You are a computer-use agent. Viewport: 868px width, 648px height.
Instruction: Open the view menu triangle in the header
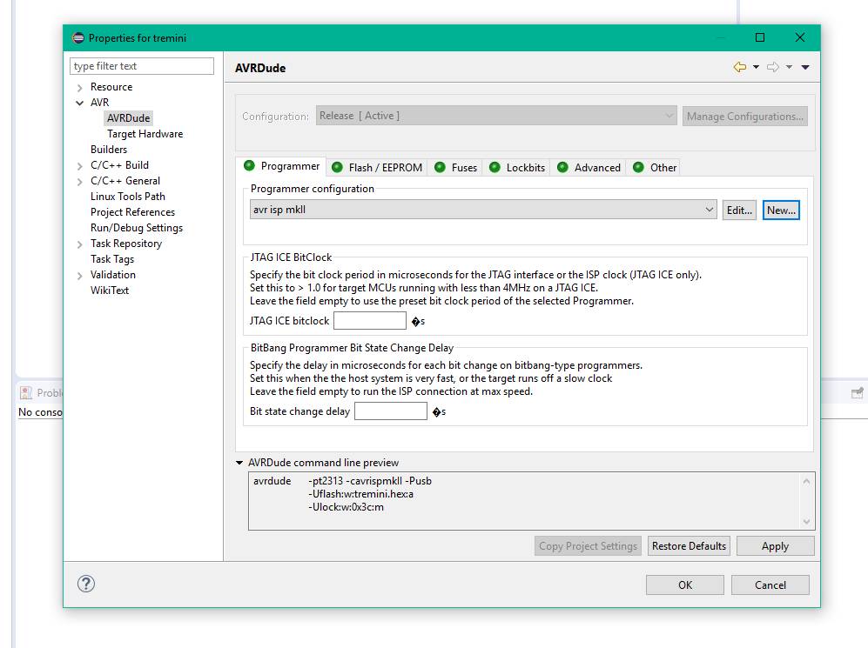[805, 67]
